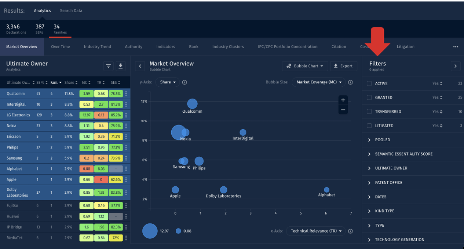Select the 34 Families count
This screenshot has height=249, width=464.
(60, 29)
